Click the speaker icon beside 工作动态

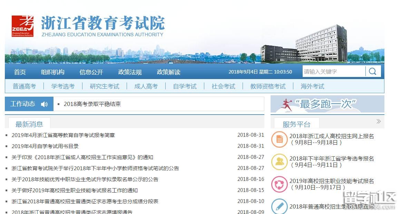pyautogui.click(x=44, y=104)
